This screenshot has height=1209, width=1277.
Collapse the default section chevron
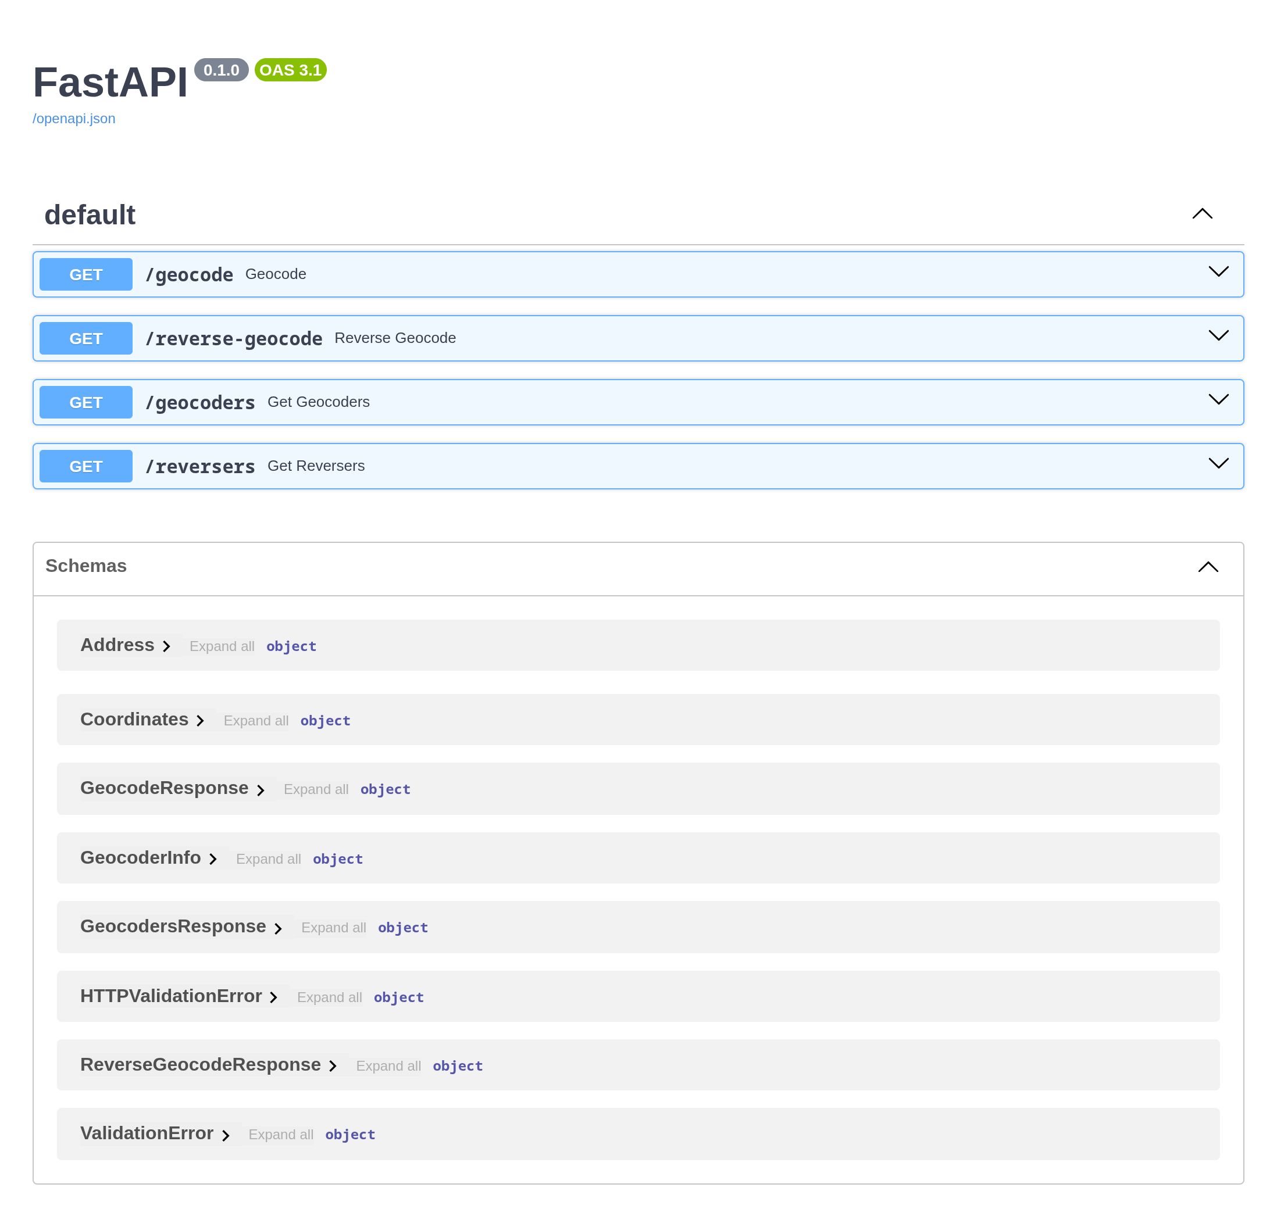[x=1201, y=213]
